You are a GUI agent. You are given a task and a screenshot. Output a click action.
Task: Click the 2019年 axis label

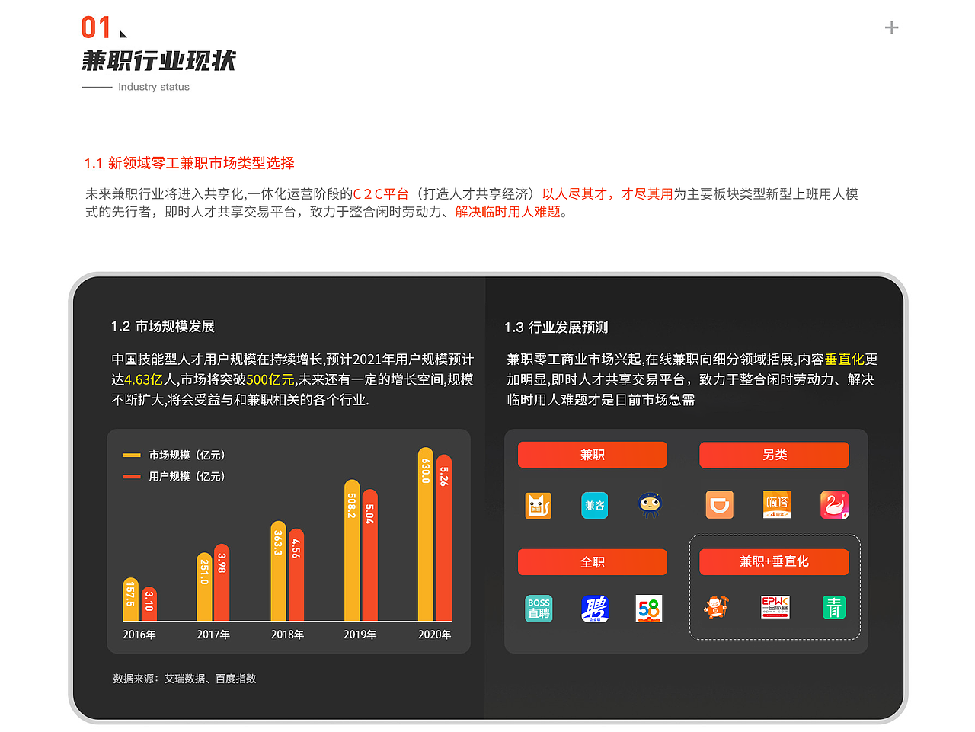360,635
